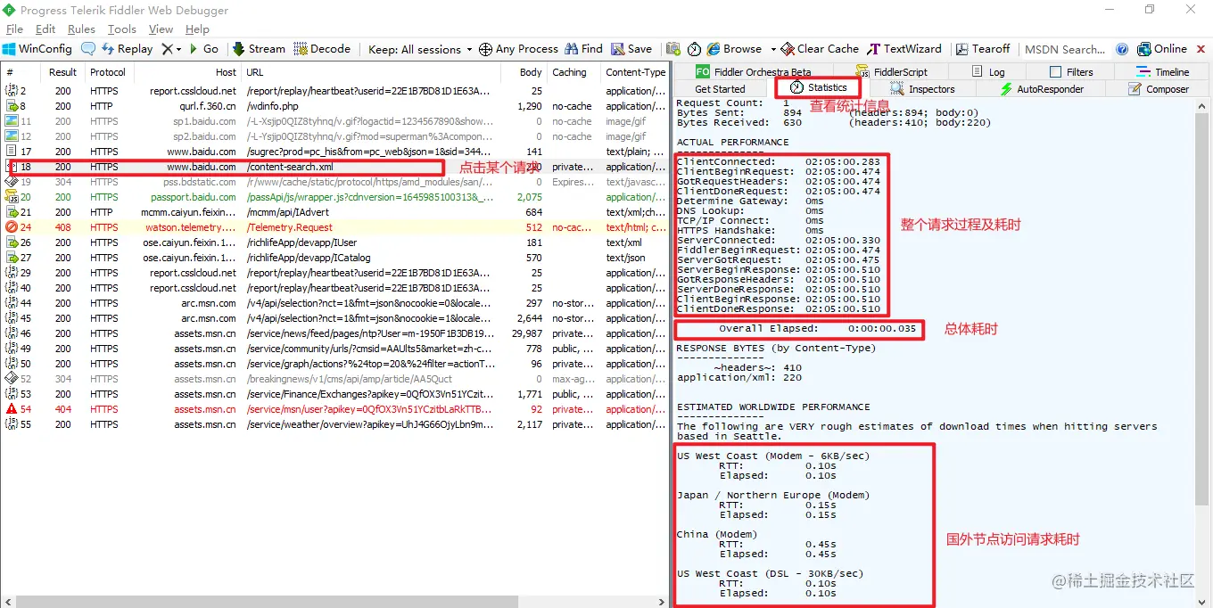Open the File menu
Viewport: 1213px width, 608px height.
tap(14, 29)
